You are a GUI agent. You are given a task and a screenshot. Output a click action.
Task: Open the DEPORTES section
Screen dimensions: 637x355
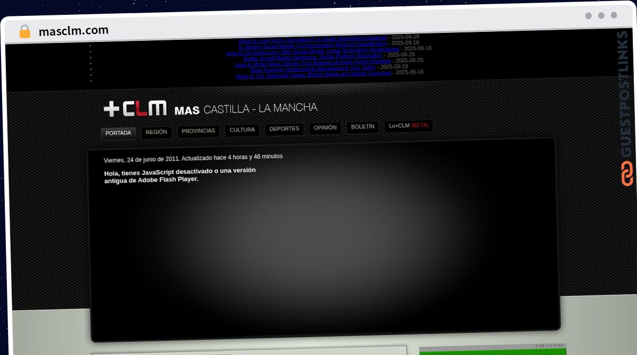pyautogui.click(x=284, y=129)
